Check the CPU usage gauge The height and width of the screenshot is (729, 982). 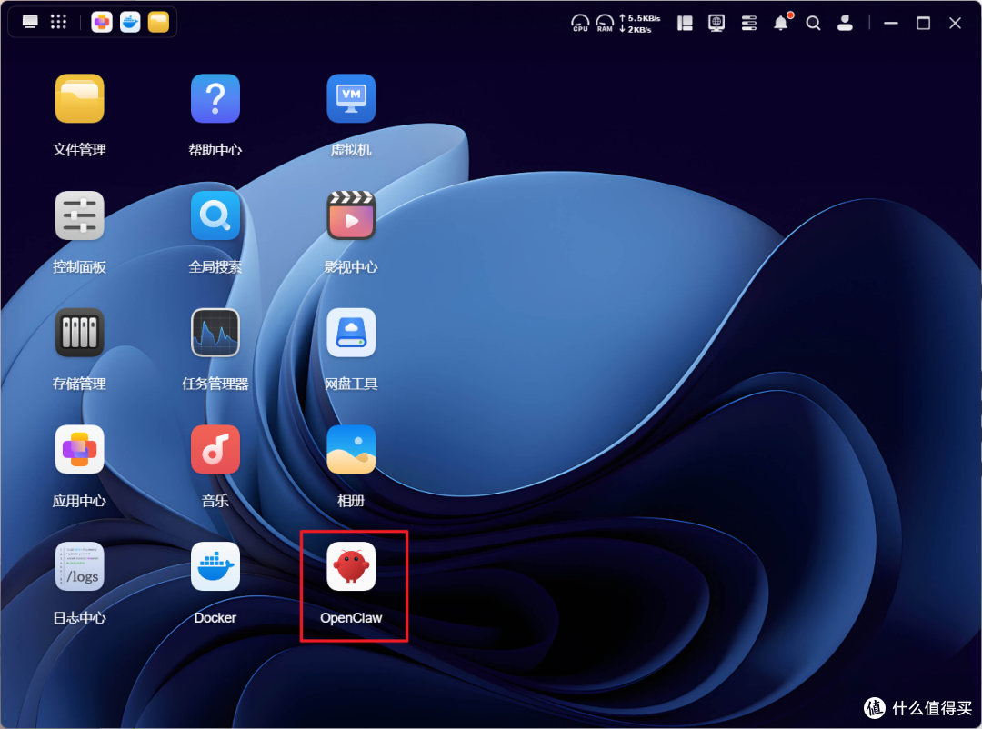(x=580, y=23)
